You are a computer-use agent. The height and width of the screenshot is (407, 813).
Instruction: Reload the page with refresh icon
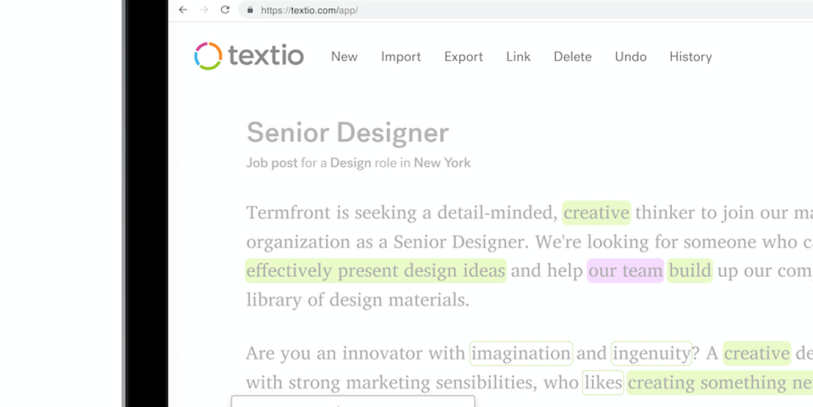pos(225,10)
